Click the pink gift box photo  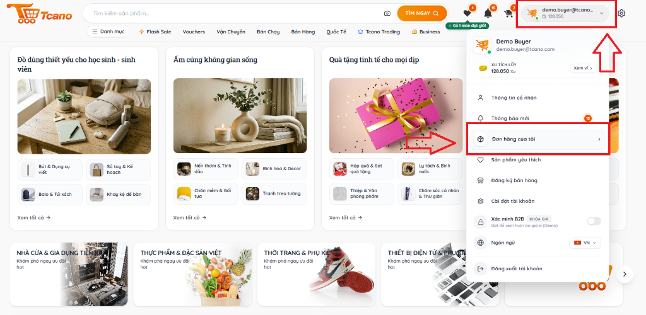pos(396,115)
